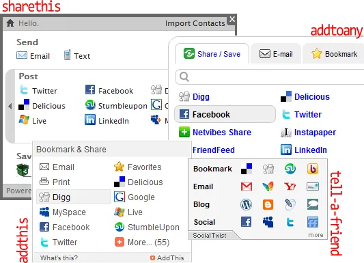The height and width of the screenshot is (263, 364).
Task: Click FriendFeed icon in tell-a-friend Social row
Action: [x=313, y=222]
